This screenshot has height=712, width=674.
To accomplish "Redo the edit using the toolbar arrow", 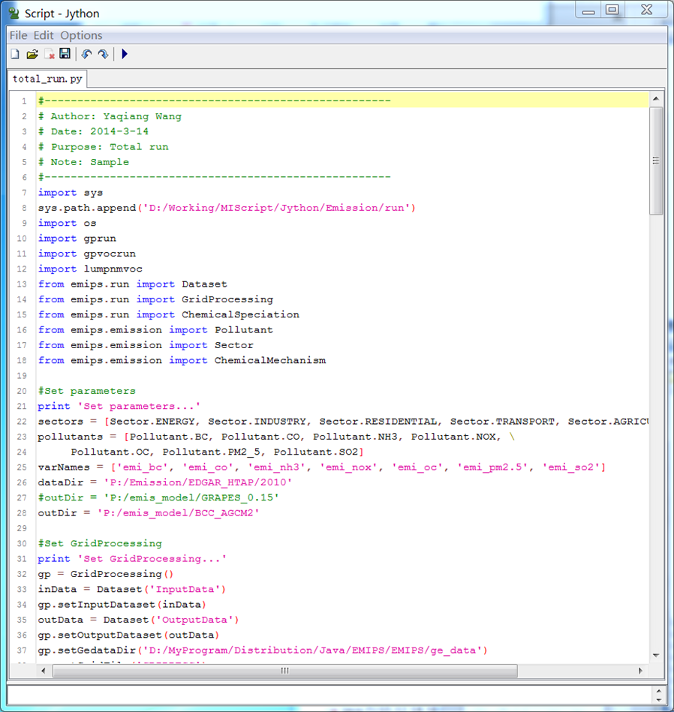I will point(103,54).
